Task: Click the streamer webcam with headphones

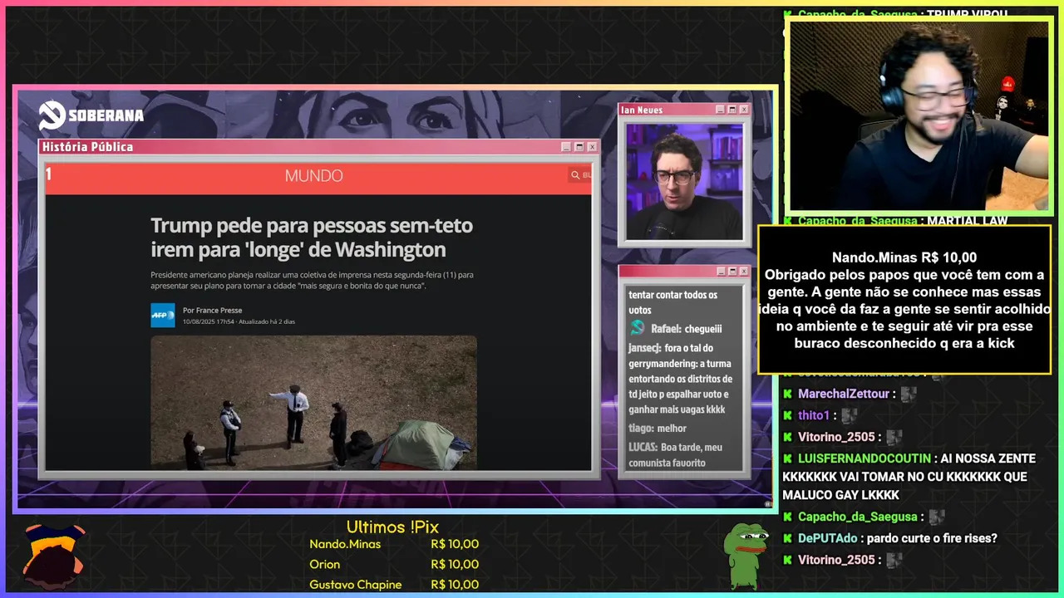Action: (x=919, y=115)
